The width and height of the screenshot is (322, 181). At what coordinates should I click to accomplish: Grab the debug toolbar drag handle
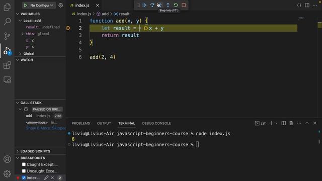point(139,5)
